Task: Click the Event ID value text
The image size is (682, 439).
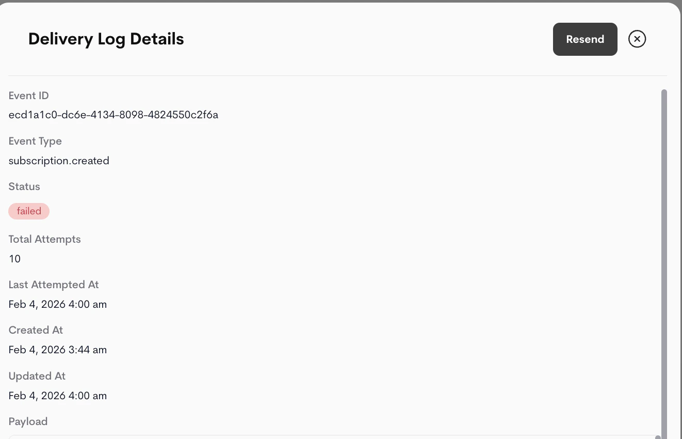Action: 113,115
